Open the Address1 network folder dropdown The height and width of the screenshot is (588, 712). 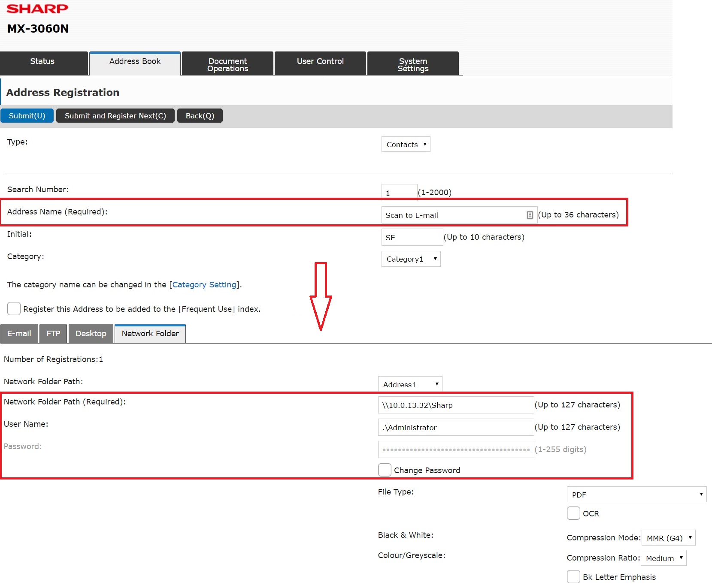410,384
